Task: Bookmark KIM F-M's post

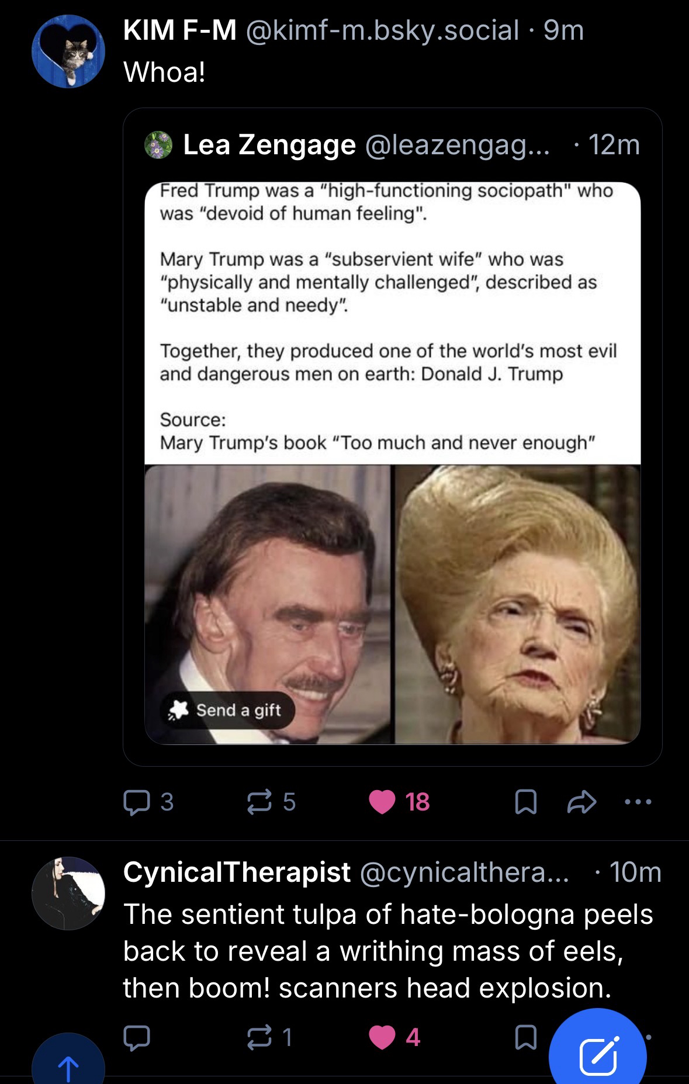Action: coord(525,802)
